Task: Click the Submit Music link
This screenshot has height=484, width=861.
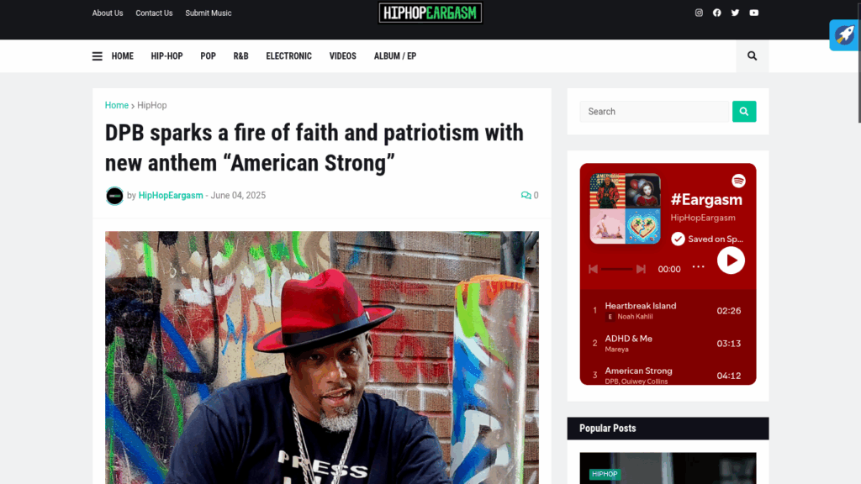Action: click(209, 13)
